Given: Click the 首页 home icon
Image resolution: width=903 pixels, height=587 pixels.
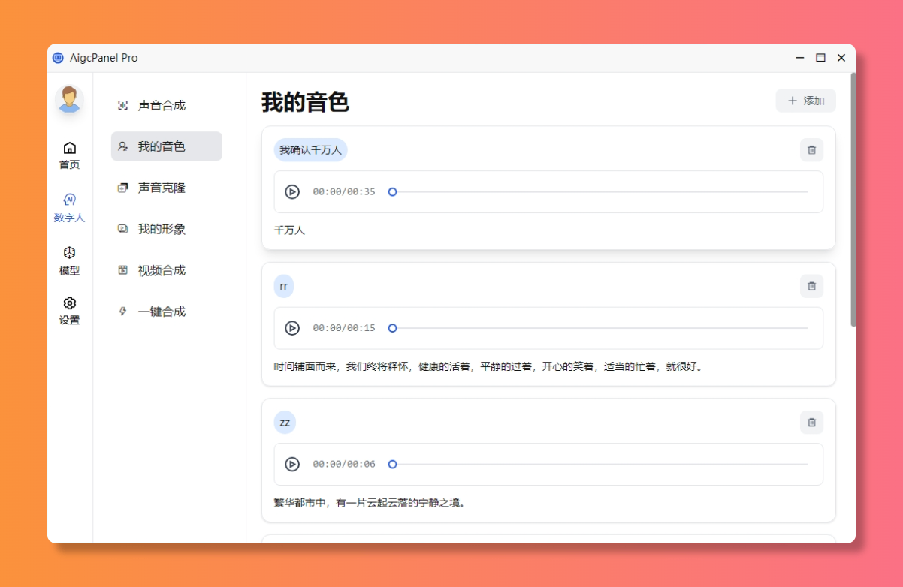Looking at the screenshot, I should pos(69,148).
